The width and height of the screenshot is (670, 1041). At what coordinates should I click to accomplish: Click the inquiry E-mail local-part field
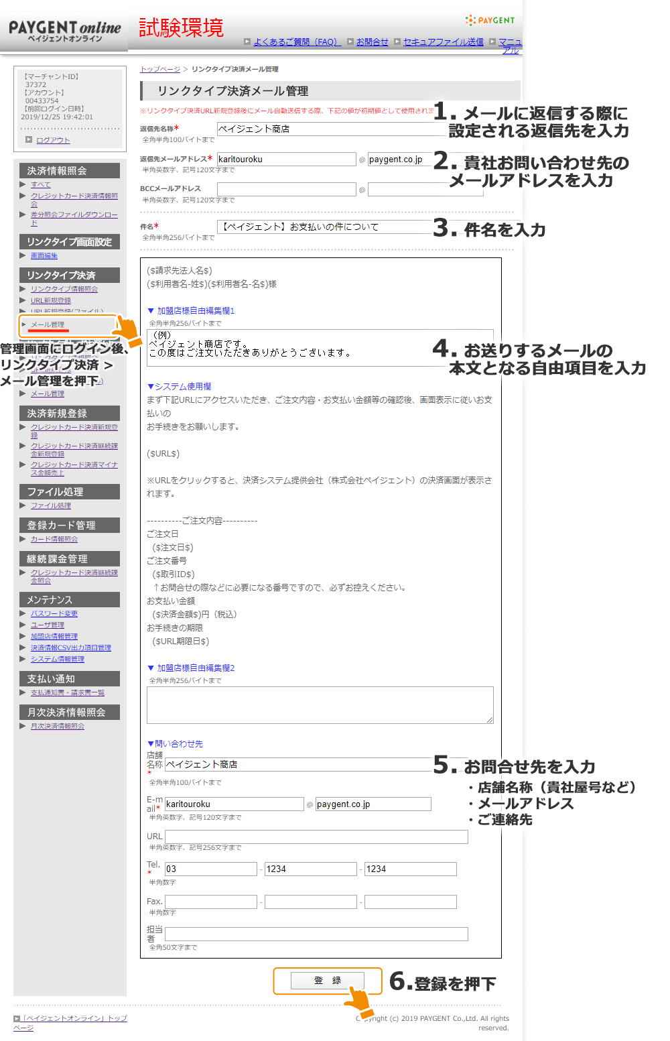tap(234, 804)
